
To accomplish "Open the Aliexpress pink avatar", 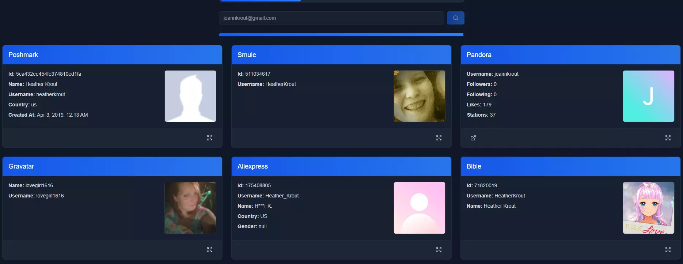I will click(x=420, y=208).
